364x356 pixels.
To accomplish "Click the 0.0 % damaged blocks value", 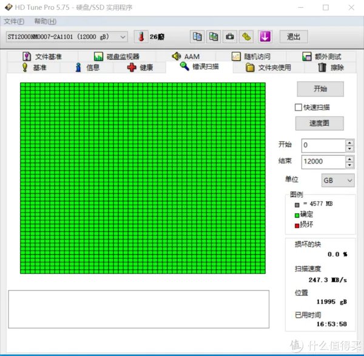I will pos(337,254).
